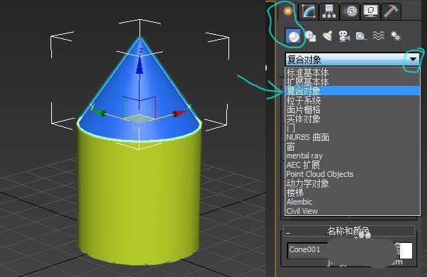
Task: Choose NURBS 曲面 from the list
Action: pos(352,137)
